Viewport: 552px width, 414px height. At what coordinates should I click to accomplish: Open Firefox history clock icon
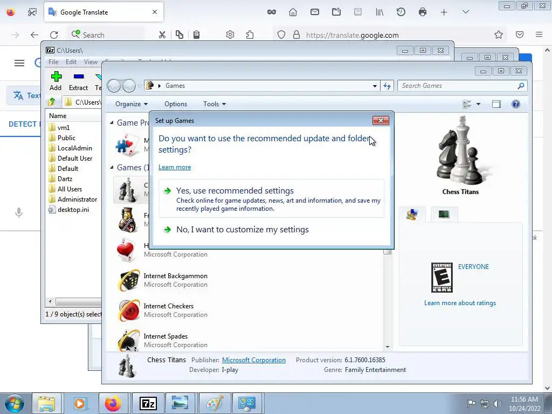coord(401,12)
